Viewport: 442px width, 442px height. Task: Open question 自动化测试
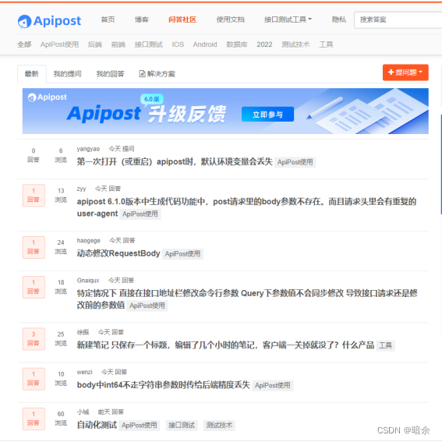coord(97,425)
